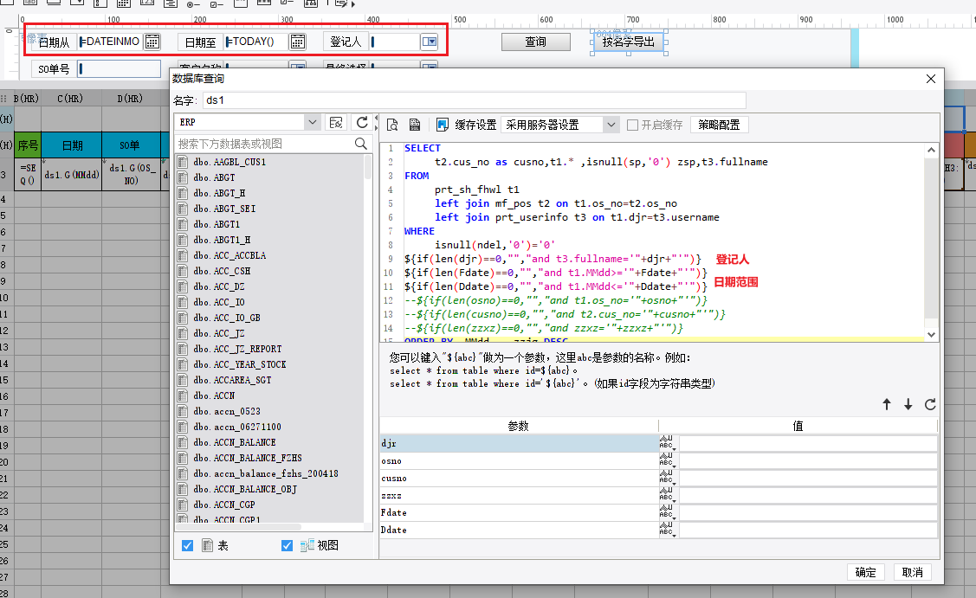The image size is (976, 598).
Task: Select the zzxz parameter row
Action: pyautogui.click(x=519, y=495)
